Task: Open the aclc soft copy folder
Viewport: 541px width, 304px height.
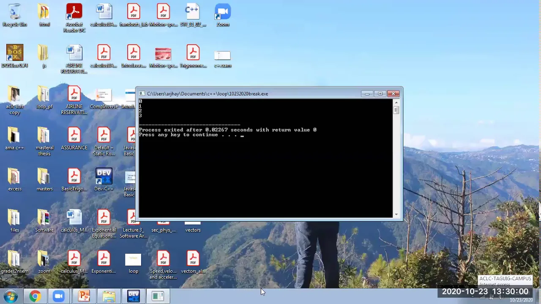Action: coord(15,100)
